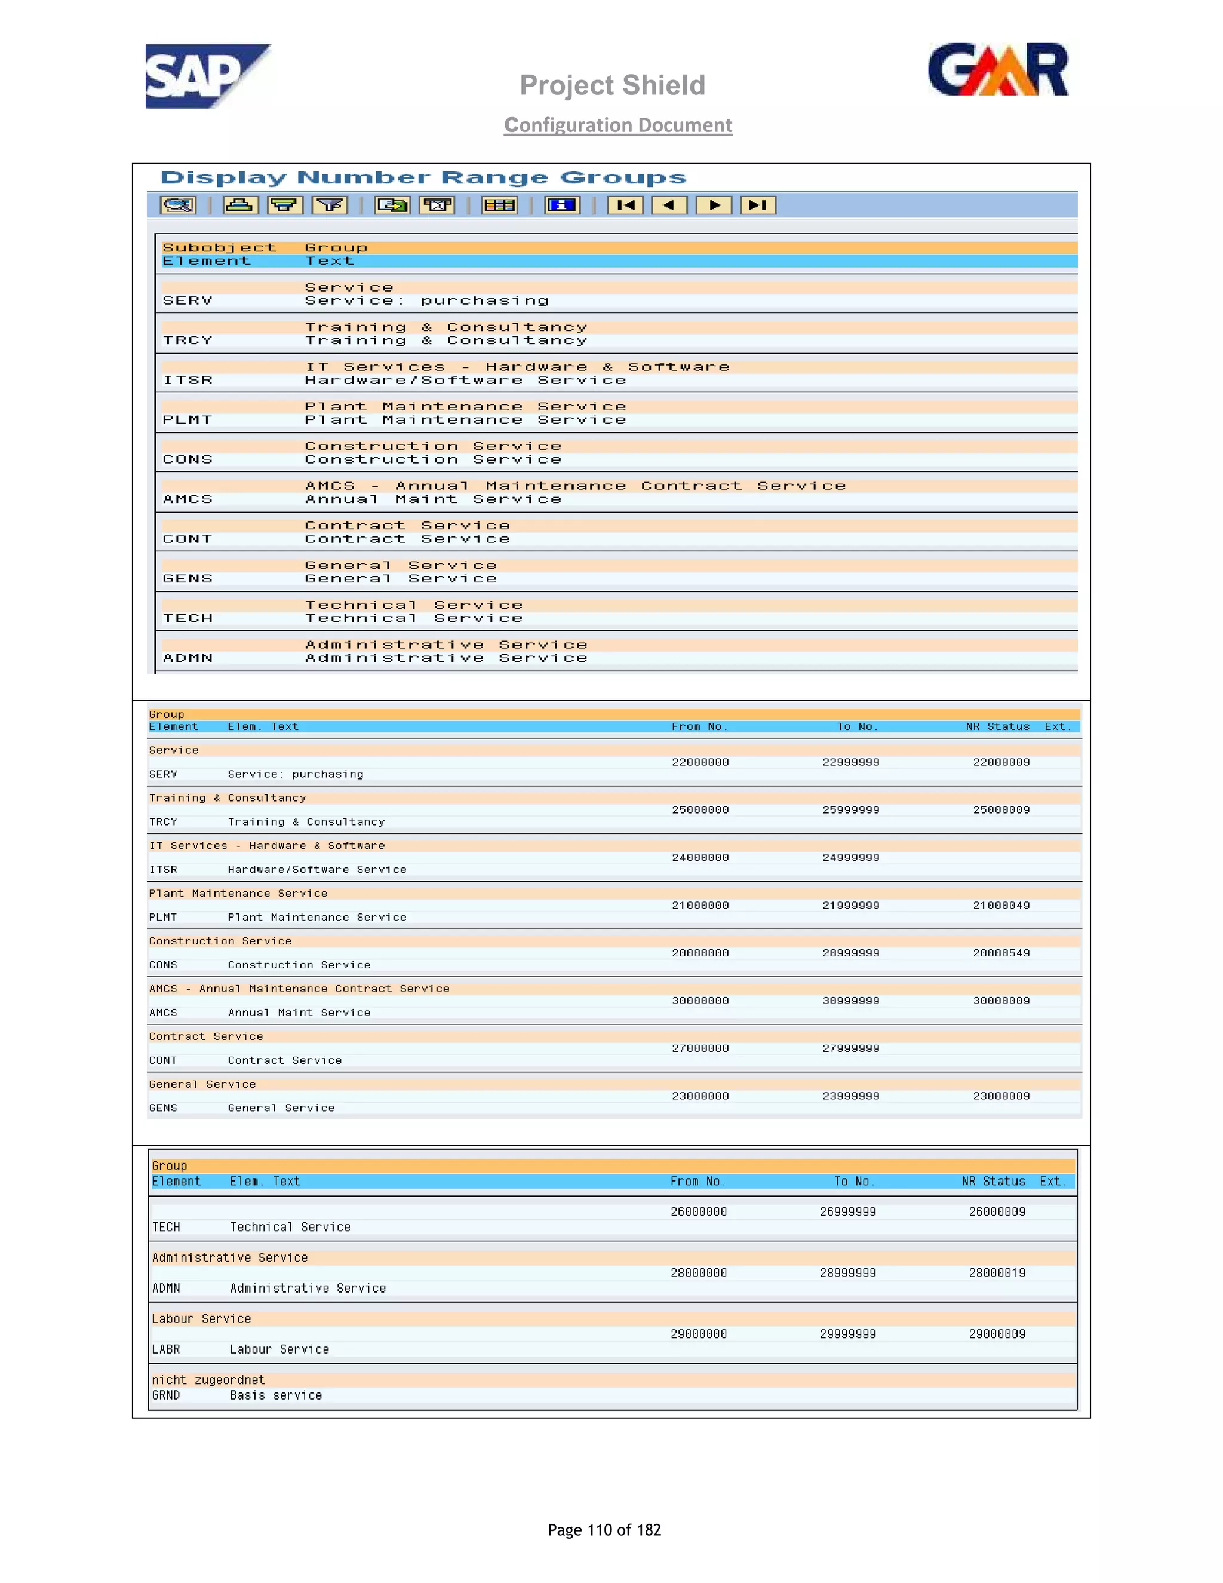Click NR Status value 28000019
The image size is (1223, 1583).
pos(997,1273)
